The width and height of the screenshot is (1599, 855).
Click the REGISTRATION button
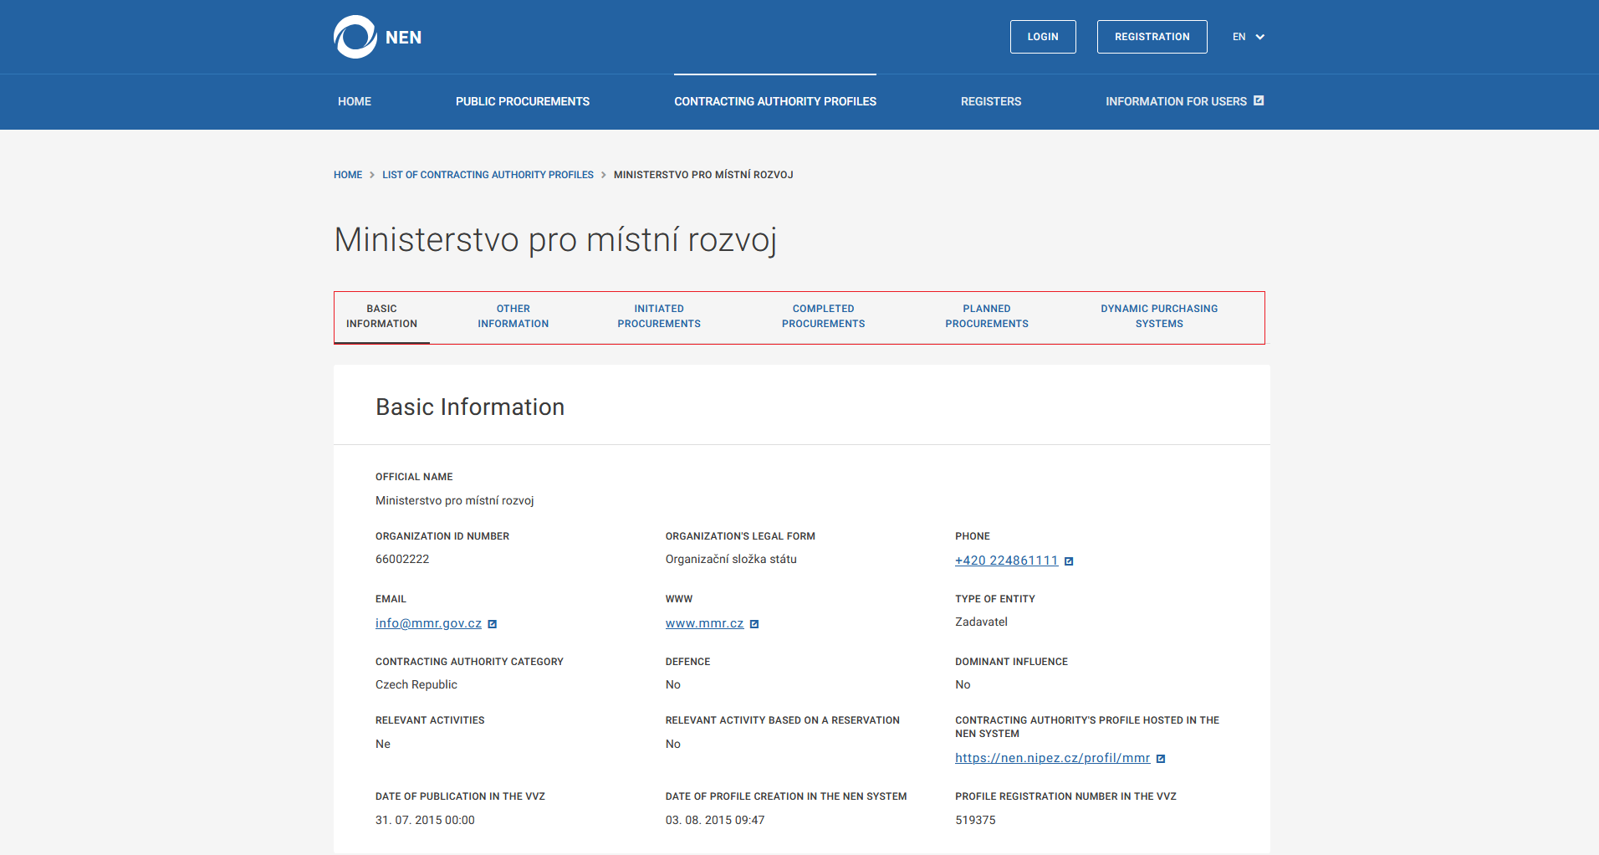(x=1152, y=37)
